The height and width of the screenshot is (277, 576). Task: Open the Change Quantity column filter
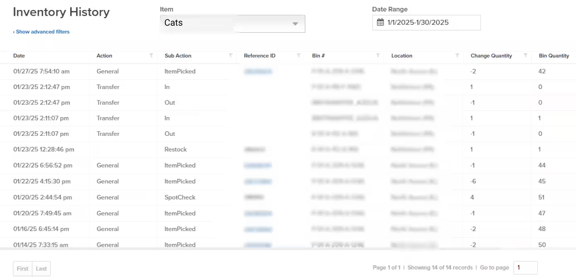(x=526, y=55)
